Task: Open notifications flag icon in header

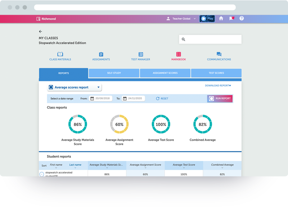Action: [x=231, y=18]
